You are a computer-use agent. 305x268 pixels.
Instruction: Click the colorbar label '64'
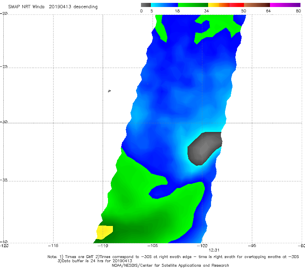point(268,11)
